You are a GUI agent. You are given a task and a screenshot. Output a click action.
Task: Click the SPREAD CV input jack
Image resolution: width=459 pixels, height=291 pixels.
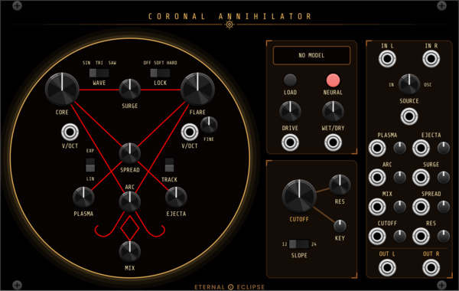pyautogui.click(x=421, y=207)
